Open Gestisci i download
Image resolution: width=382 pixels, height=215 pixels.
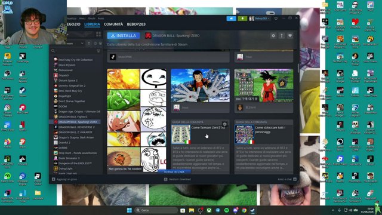(177, 179)
